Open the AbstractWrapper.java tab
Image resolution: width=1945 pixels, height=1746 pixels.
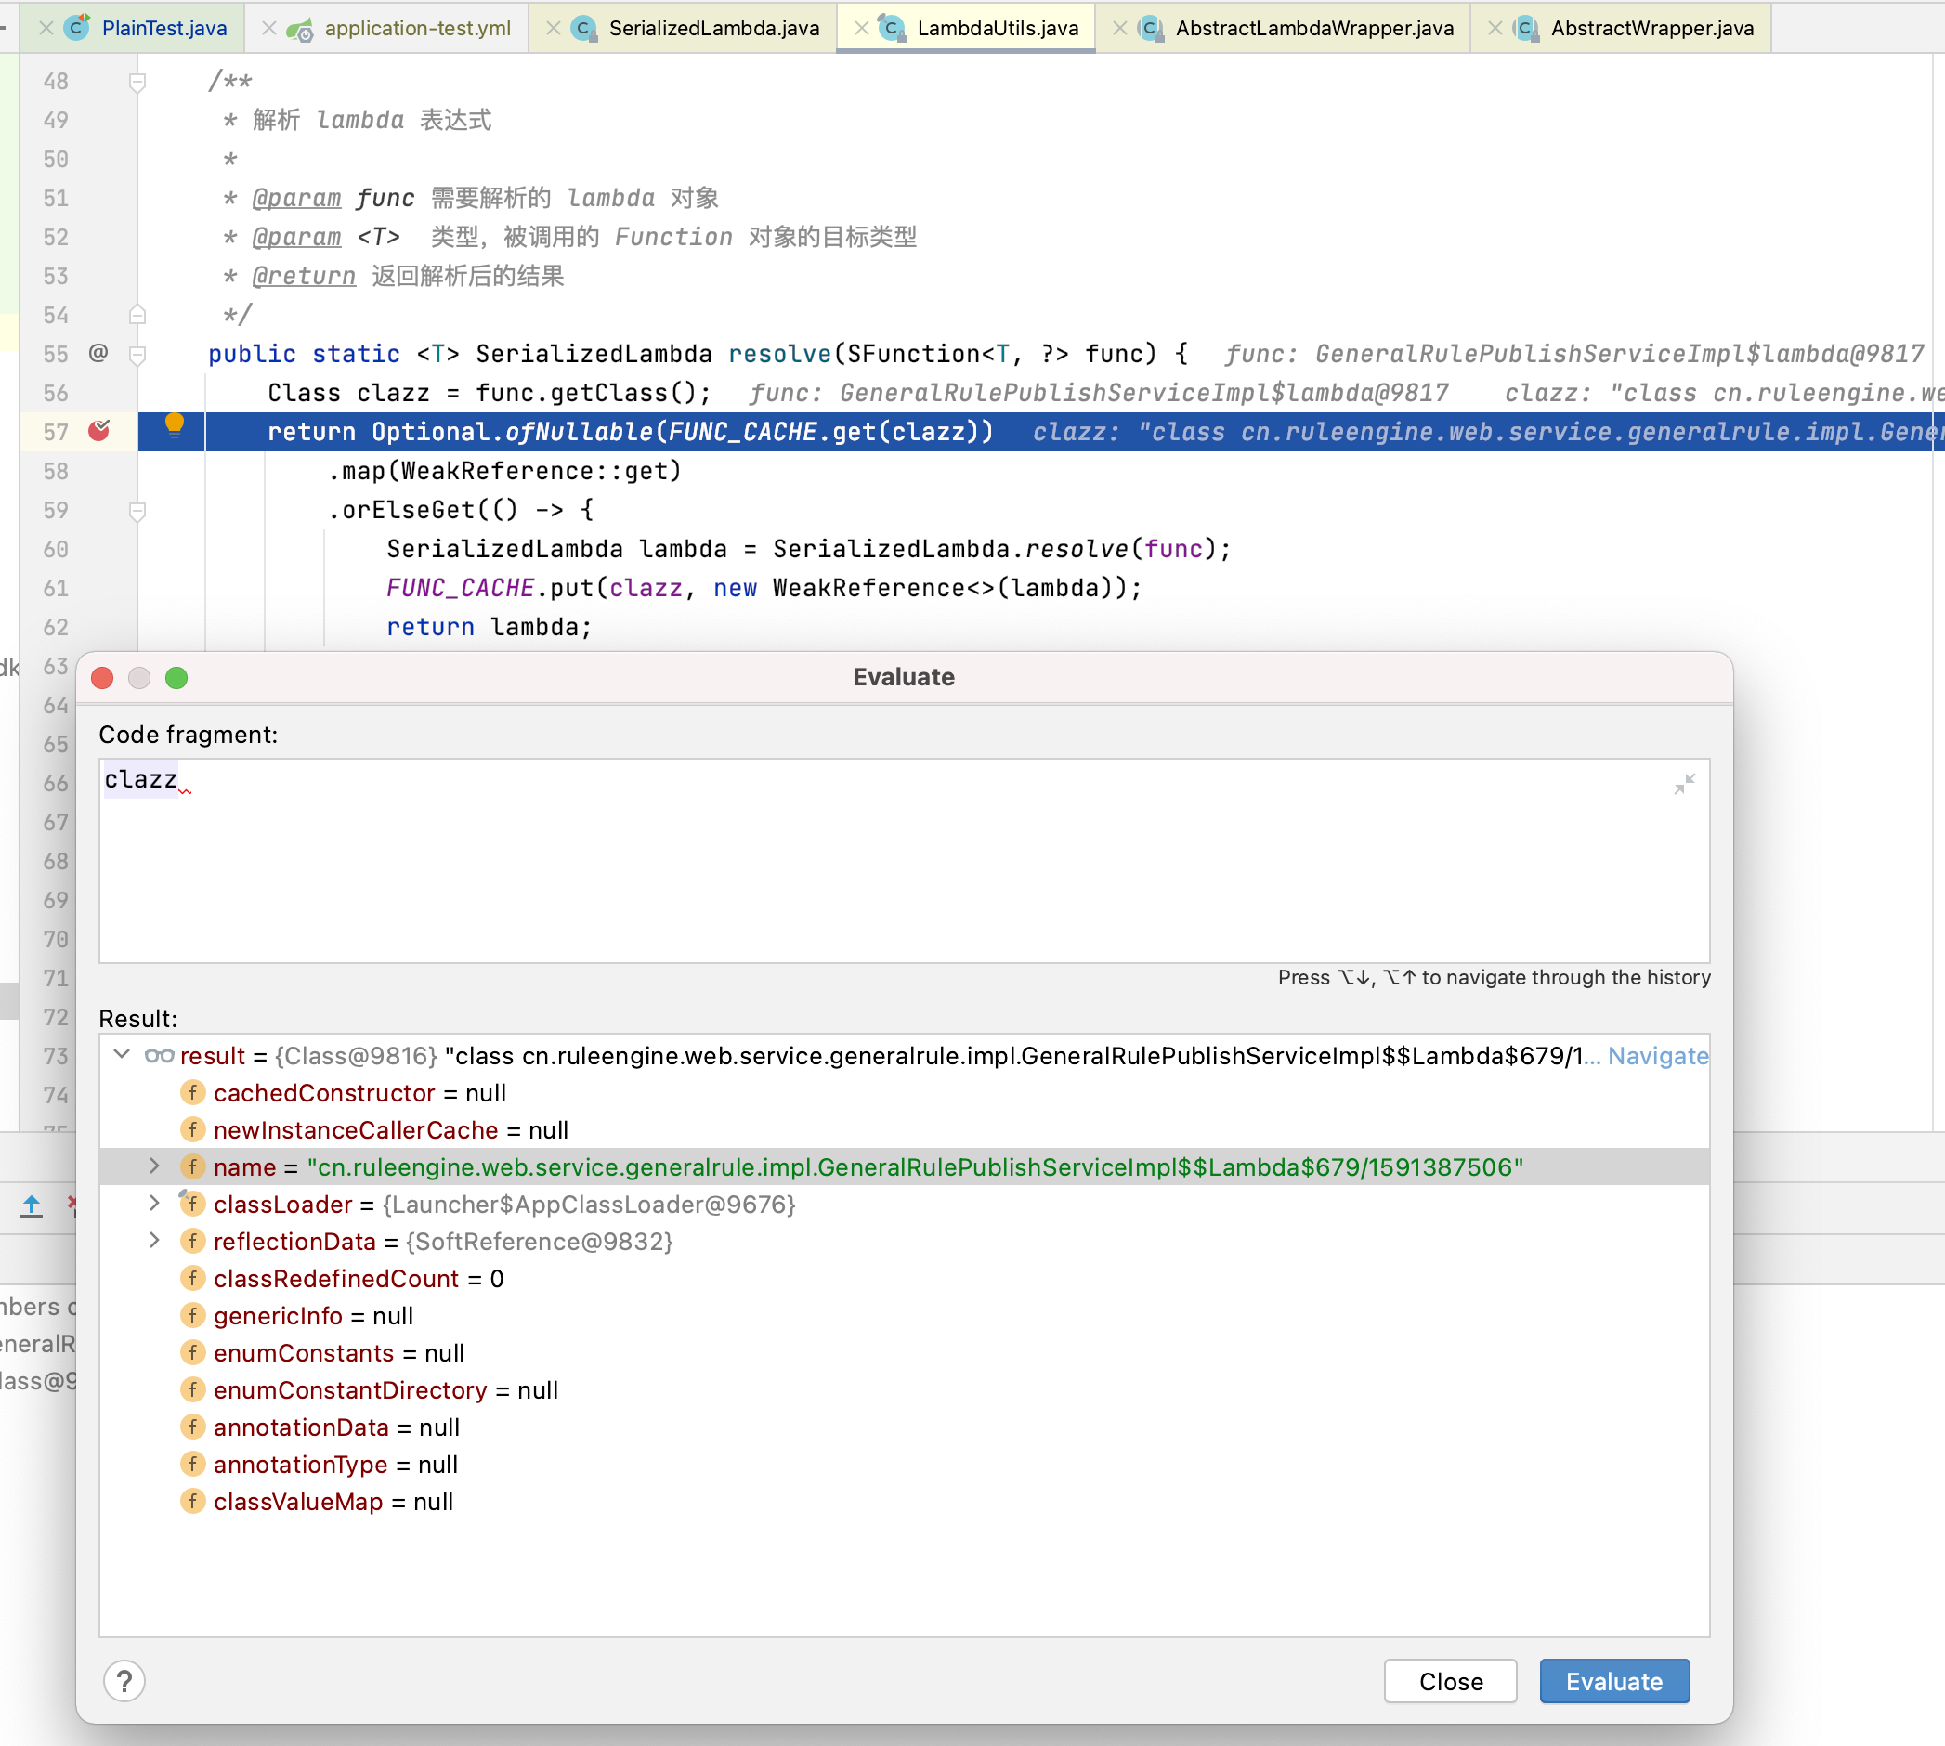click(x=1653, y=28)
